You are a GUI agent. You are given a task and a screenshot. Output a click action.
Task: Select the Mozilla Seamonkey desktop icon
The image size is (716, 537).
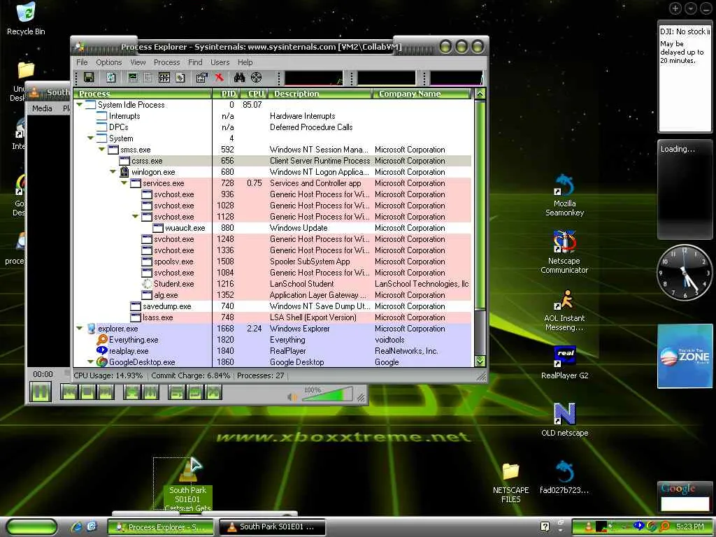[x=564, y=196]
